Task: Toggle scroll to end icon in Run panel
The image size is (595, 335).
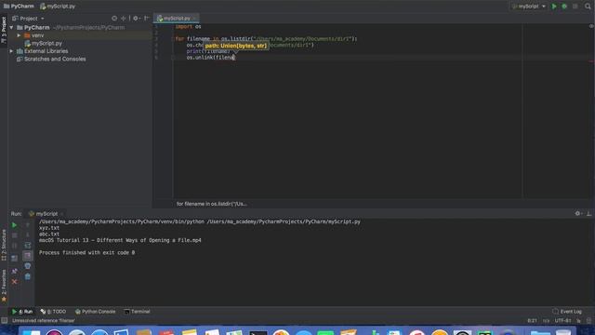Action: point(28,256)
